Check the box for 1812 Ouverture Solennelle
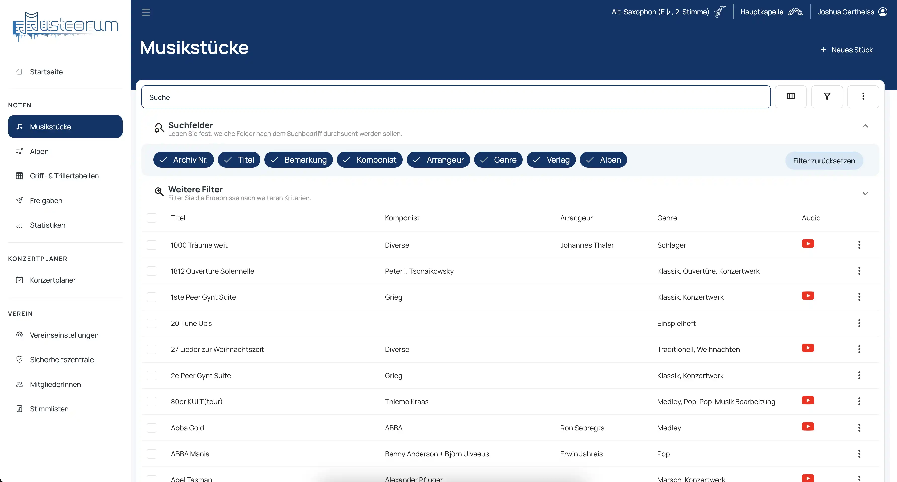Viewport: 897px width, 482px height. tap(152, 271)
